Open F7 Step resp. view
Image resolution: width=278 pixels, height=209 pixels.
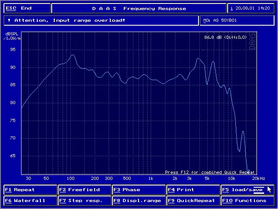85,201
